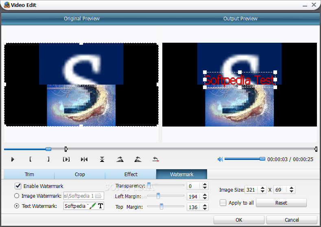Browse for an image watermark using the folder icon

[x=98, y=196]
